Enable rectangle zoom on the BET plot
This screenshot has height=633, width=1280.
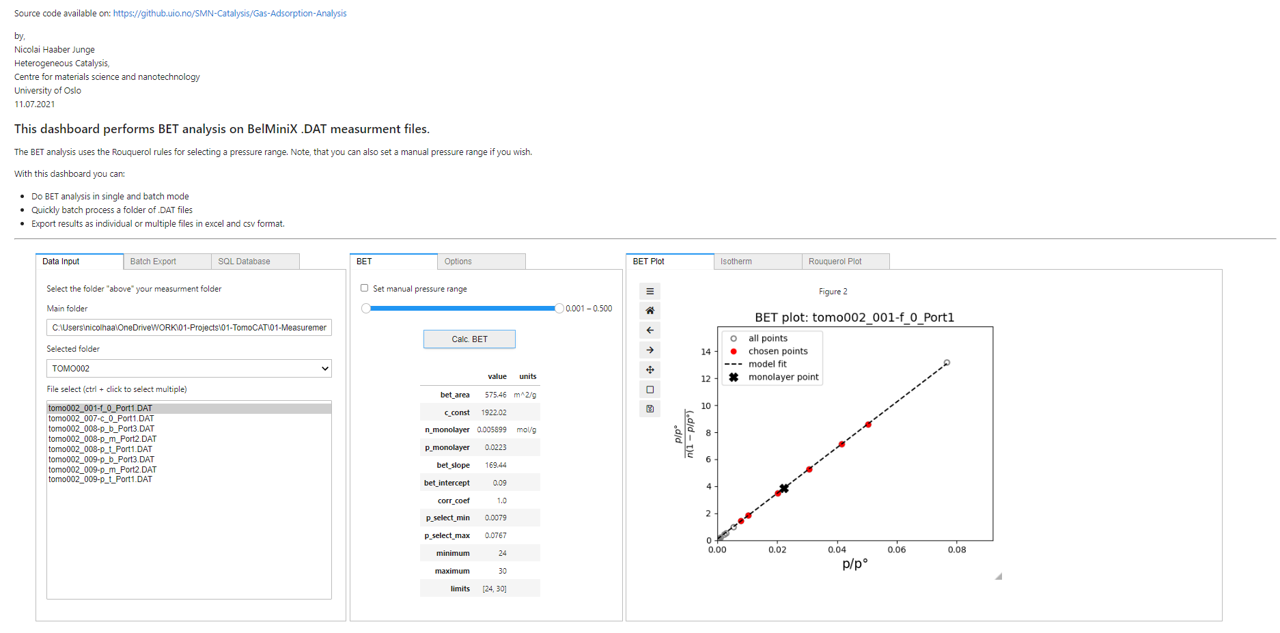(650, 389)
